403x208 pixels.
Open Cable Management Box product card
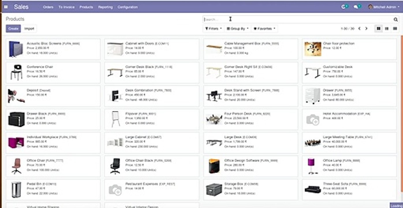pyautogui.click(x=251, y=49)
